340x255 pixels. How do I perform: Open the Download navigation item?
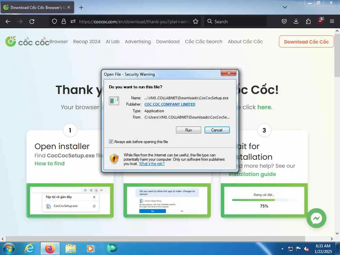pos(168,42)
